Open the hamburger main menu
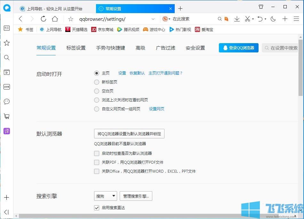Viewport: 304px width, 219px height. click(x=296, y=19)
